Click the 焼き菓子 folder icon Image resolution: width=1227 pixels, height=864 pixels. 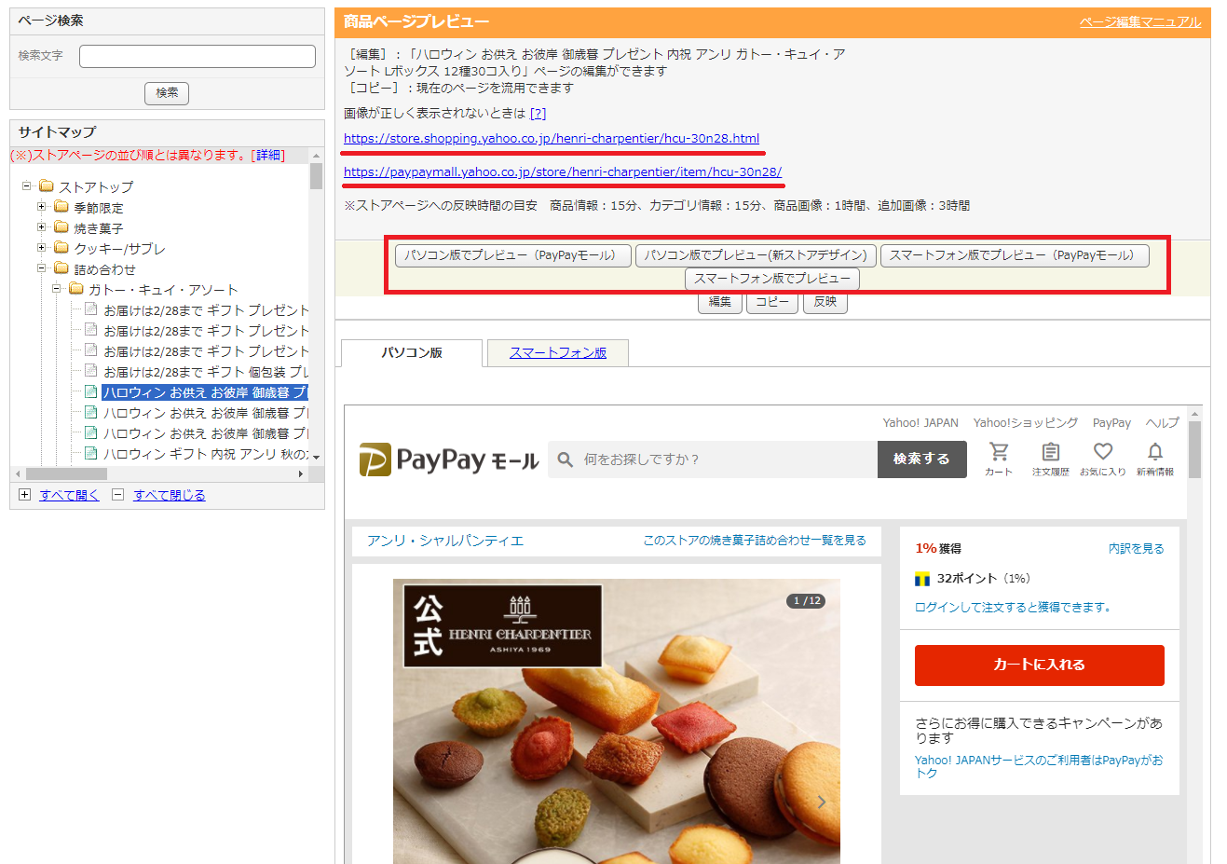[x=61, y=227]
